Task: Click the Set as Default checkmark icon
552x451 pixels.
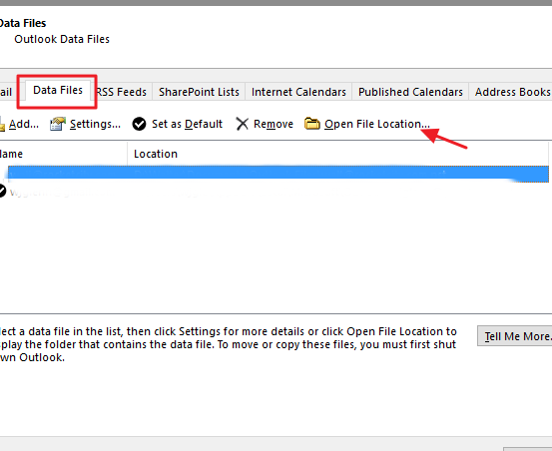Action: [139, 124]
